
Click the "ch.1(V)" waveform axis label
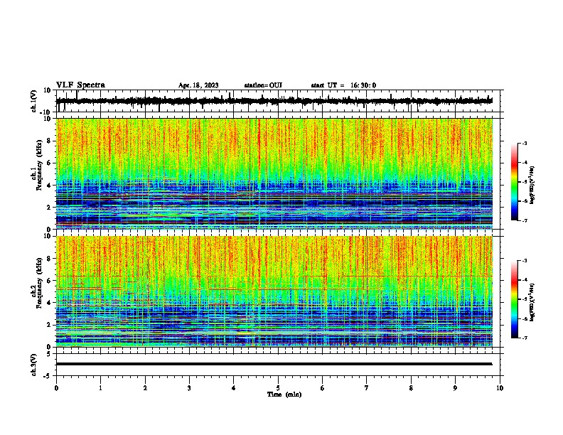[34, 101]
